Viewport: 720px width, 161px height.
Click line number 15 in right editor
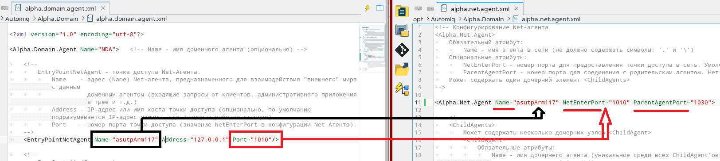418,132
